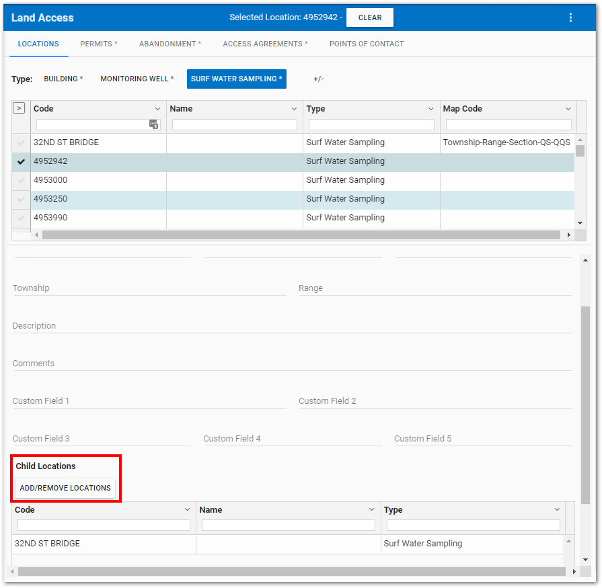Click the Code filter options icon
The width and height of the screenshot is (602, 588).
(153, 124)
